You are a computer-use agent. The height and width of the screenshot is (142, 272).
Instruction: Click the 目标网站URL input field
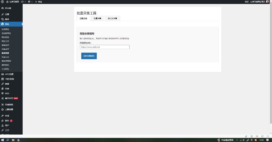pyautogui.click(x=104, y=47)
